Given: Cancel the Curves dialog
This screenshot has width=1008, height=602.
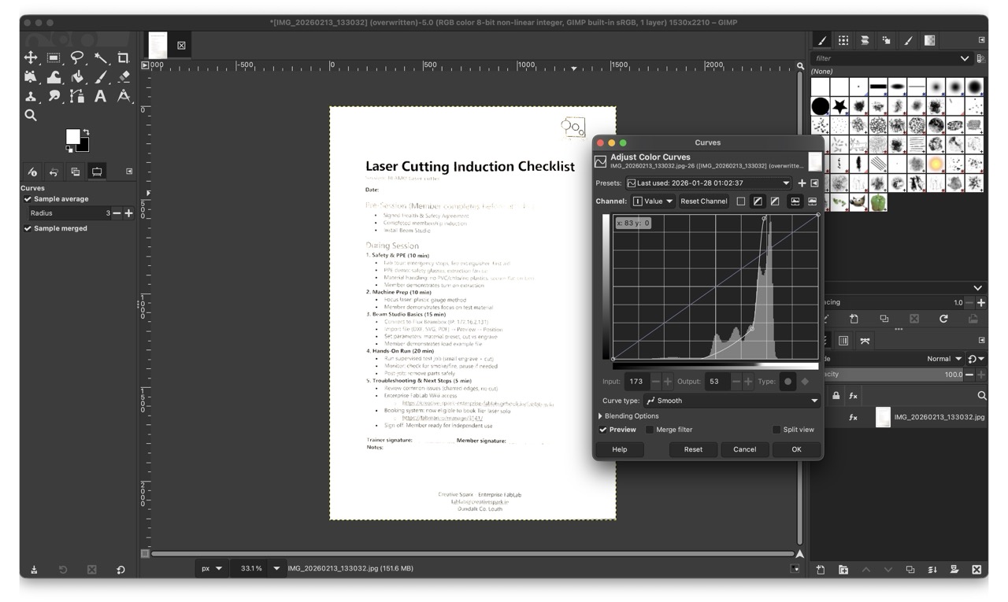Looking at the screenshot, I should (x=744, y=449).
